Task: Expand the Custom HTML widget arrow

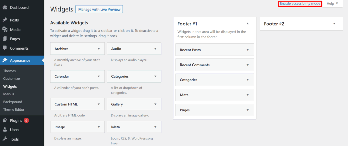Action: (99, 104)
